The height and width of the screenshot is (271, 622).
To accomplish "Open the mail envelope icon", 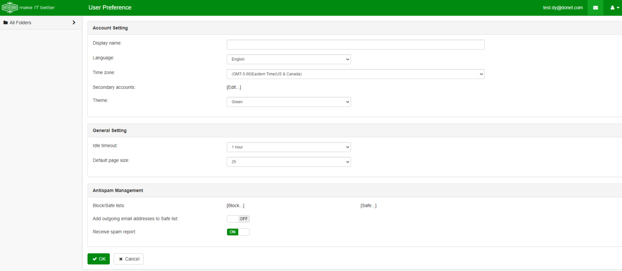I will click(595, 8).
